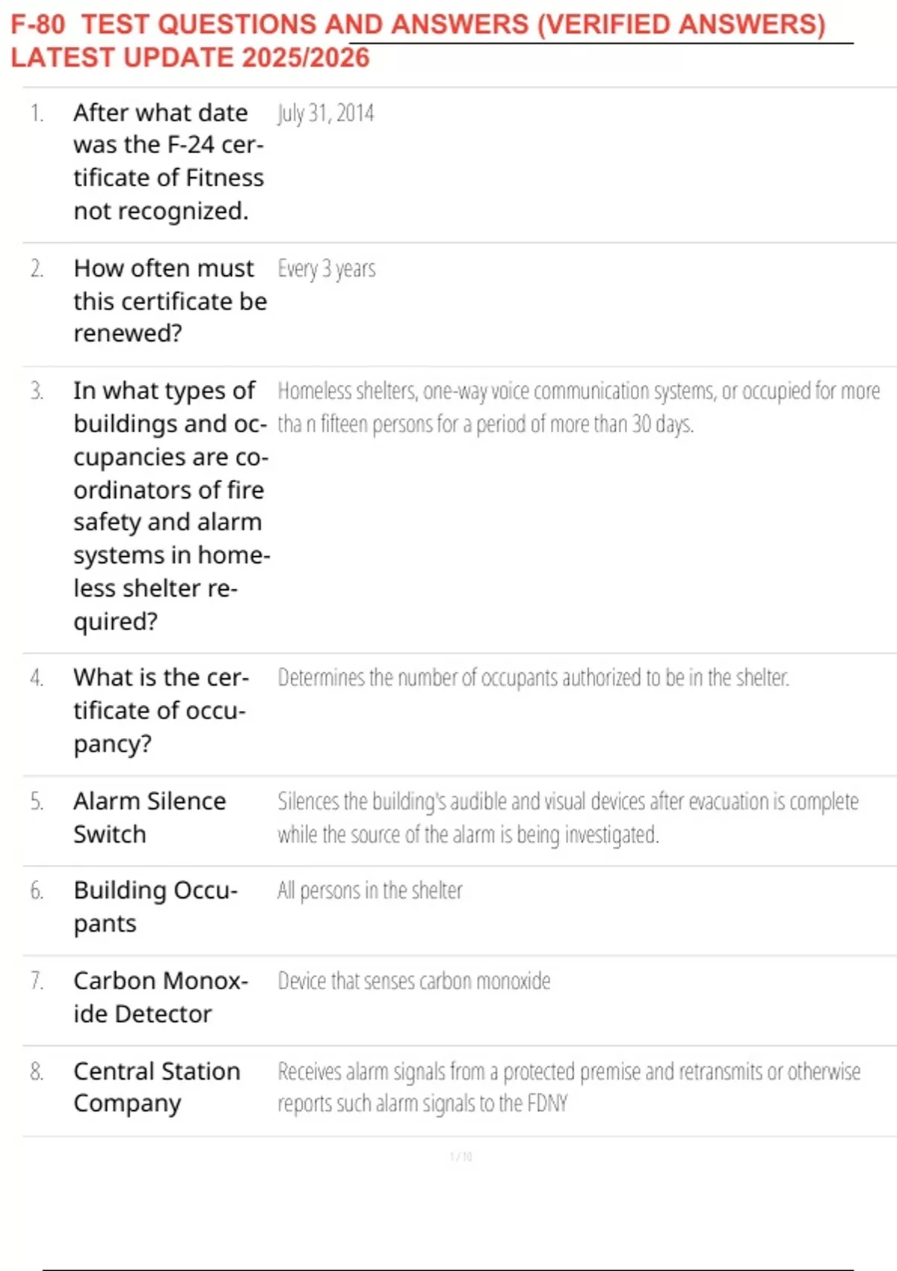Click the term 'Alarm Silence Switch'

pyautogui.click(x=149, y=817)
